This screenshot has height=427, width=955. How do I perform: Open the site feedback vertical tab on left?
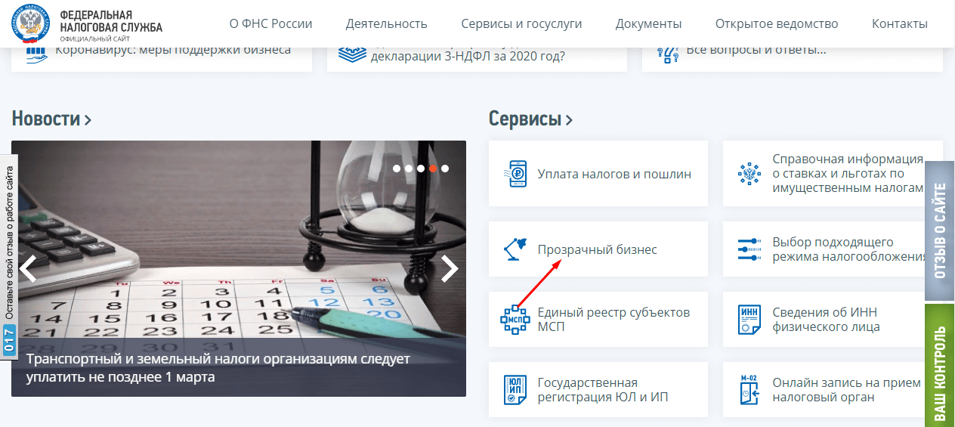pyautogui.click(x=9, y=257)
